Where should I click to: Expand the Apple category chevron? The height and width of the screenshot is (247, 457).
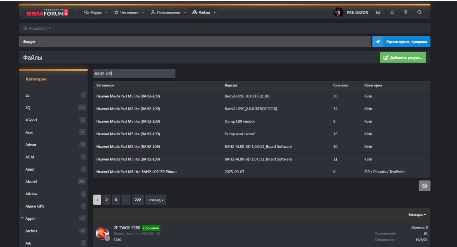pyautogui.click(x=22, y=218)
